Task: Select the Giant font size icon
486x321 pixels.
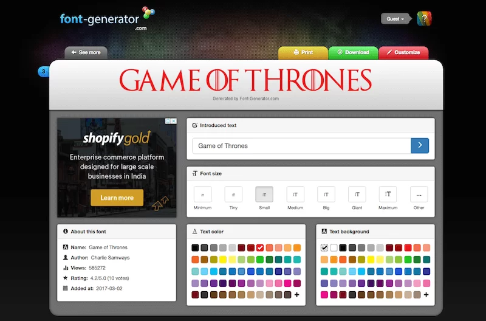Action: coord(357,195)
